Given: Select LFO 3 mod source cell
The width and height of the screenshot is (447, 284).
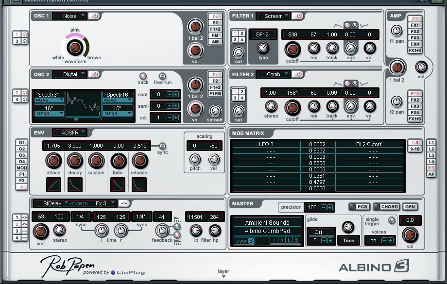Looking at the screenshot, I should 266,144.
